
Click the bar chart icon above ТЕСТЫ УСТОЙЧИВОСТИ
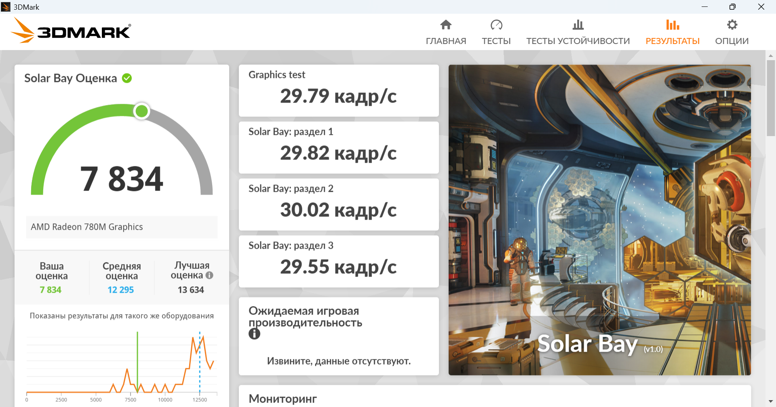[x=578, y=25]
